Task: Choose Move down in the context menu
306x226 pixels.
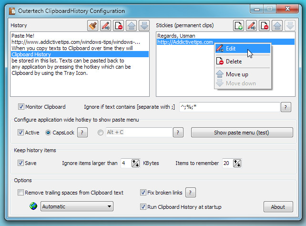Action: [243, 83]
